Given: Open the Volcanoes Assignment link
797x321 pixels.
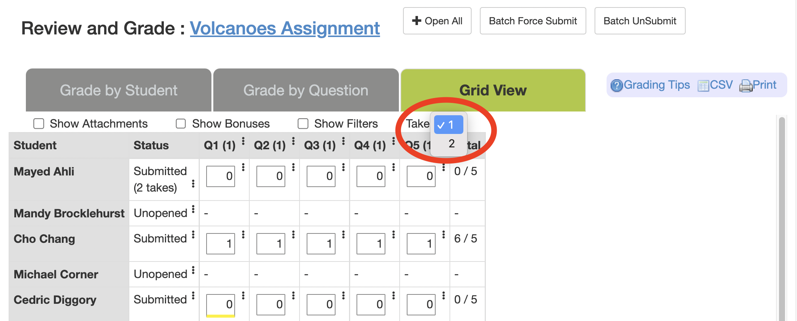Looking at the screenshot, I should (285, 28).
